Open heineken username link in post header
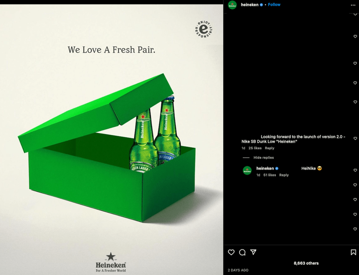 pos(249,5)
